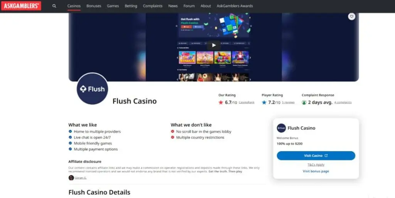
Task: Open the Casinos menu item
Action: (74, 6)
